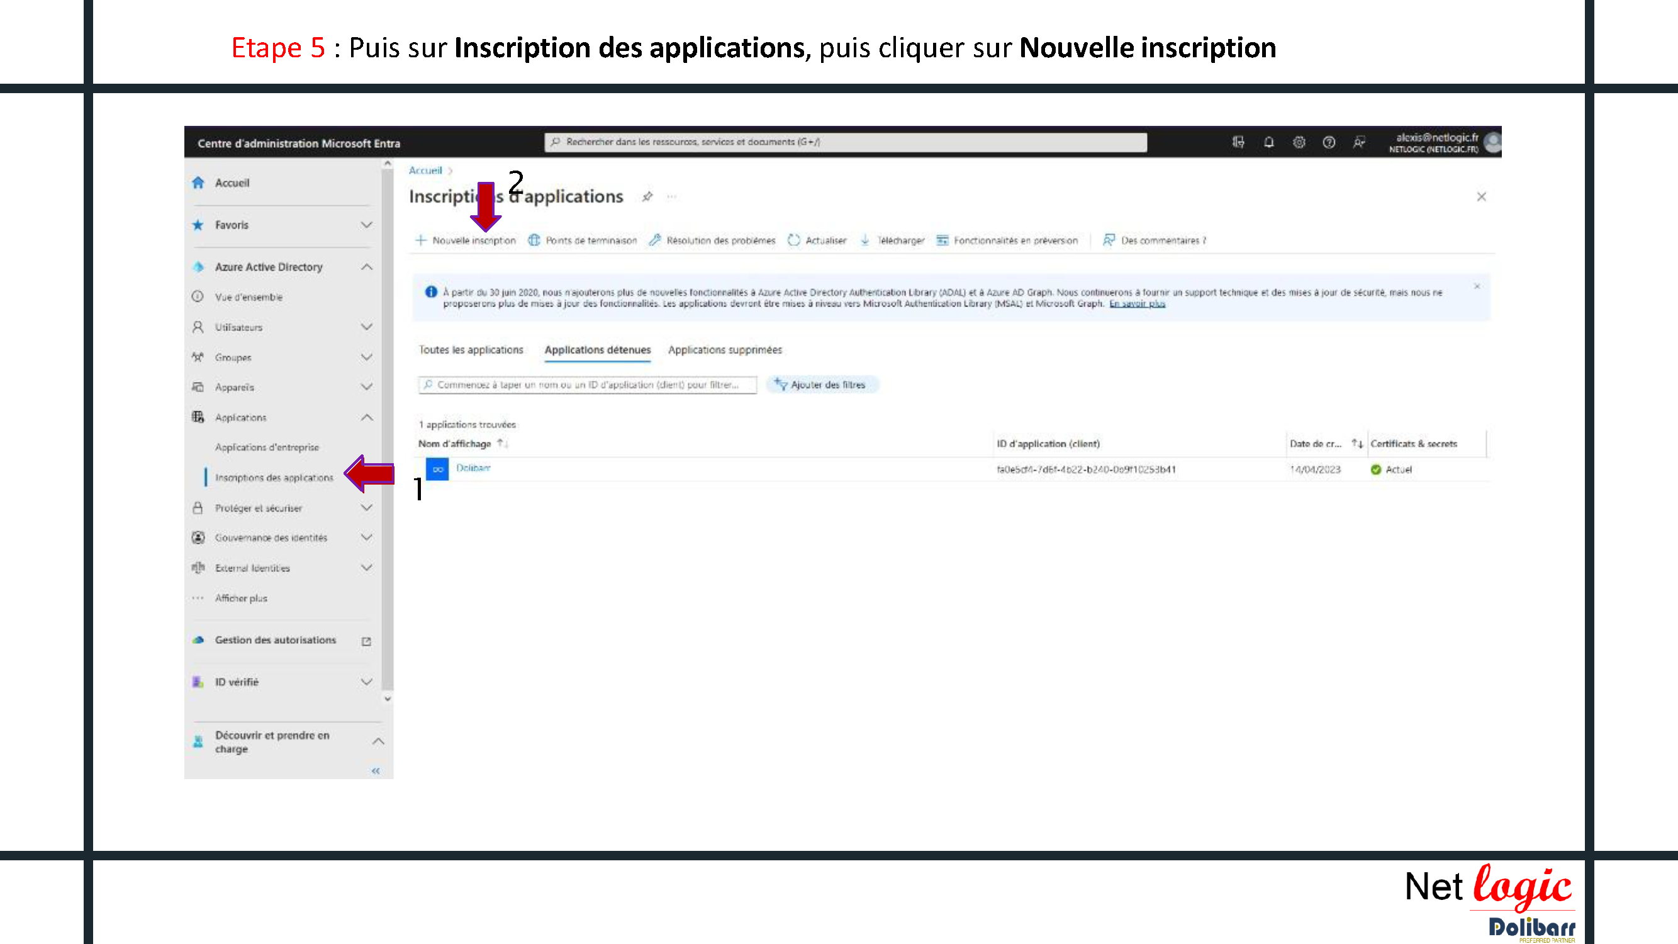Switch to Applications supprimées tab
The height and width of the screenshot is (944, 1678).
pos(724,350)
